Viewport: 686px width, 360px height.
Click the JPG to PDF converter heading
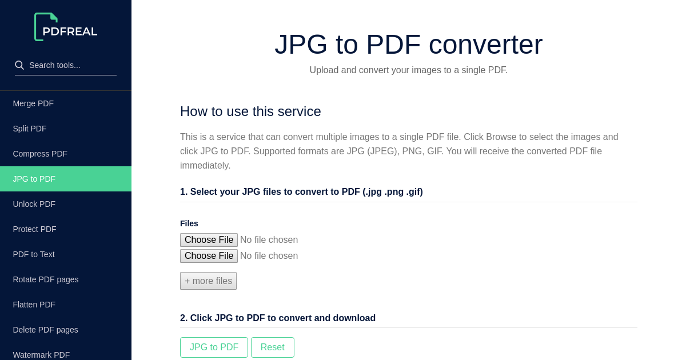(409, 45)
